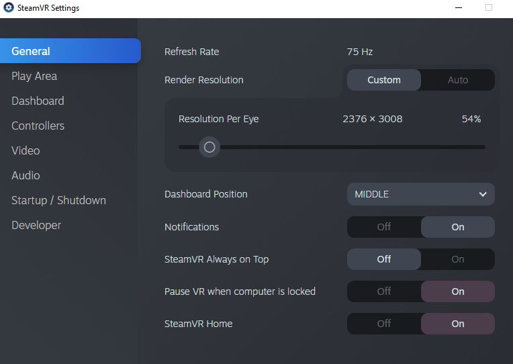Minimize the SteamVR Settings window

[459, 7]
